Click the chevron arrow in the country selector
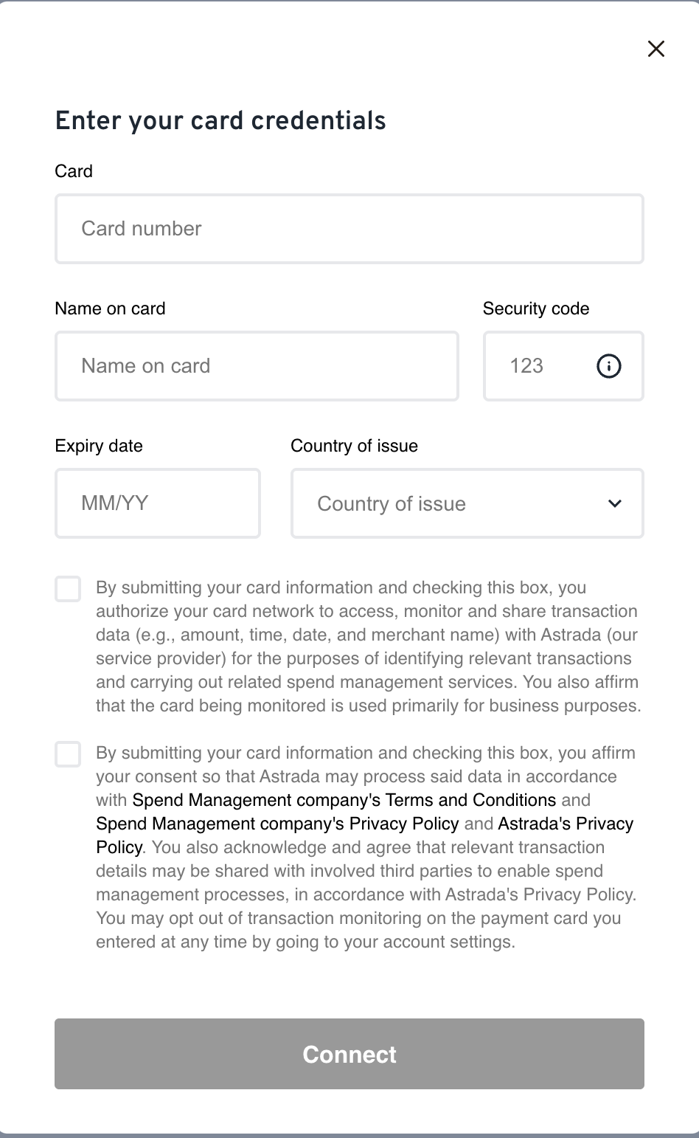Image resolution: width=699 pixels, height=1138 pixels. 615,504
